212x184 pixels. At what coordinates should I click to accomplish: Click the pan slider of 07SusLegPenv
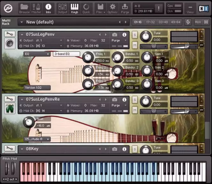pos(154,47)
